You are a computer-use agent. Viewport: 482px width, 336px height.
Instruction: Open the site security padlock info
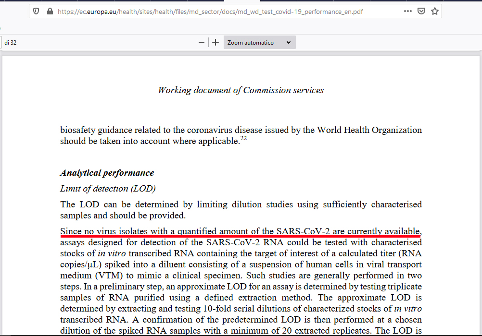click(x=50, y=12)
